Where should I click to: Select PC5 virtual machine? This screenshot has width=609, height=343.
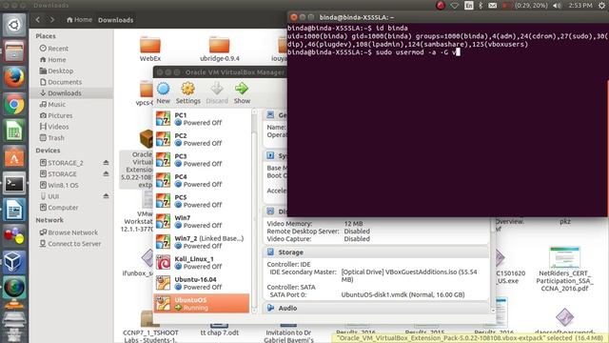(x=202, y=201)
